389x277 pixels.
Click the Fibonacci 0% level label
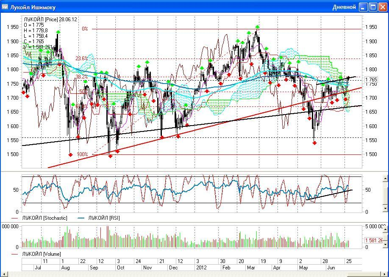[85, 29]
